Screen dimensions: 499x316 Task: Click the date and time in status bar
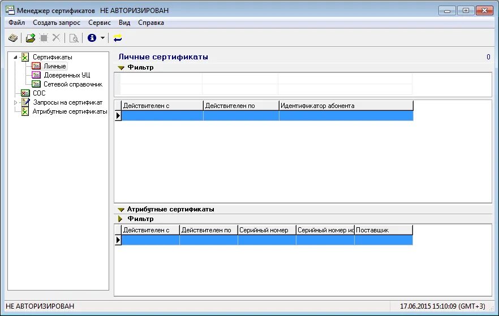point(442,306)
